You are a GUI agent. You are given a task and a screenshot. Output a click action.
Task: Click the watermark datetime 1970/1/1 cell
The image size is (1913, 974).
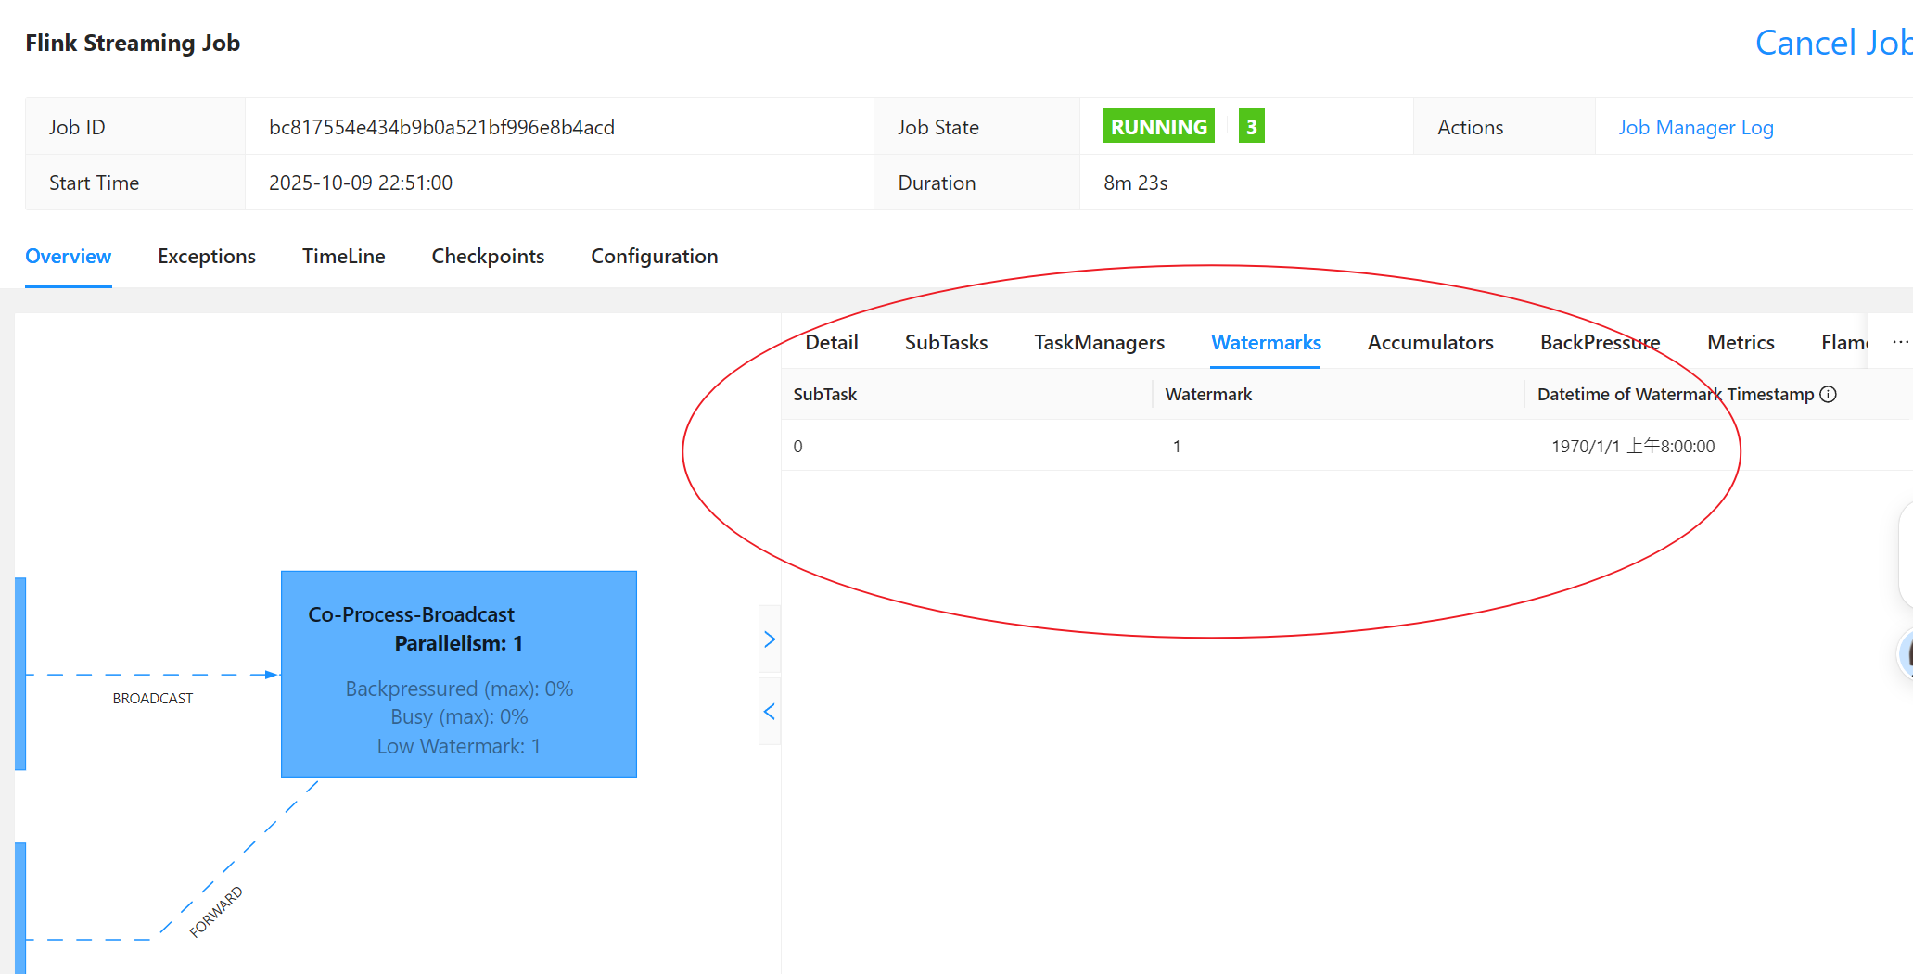[1633, 446]
